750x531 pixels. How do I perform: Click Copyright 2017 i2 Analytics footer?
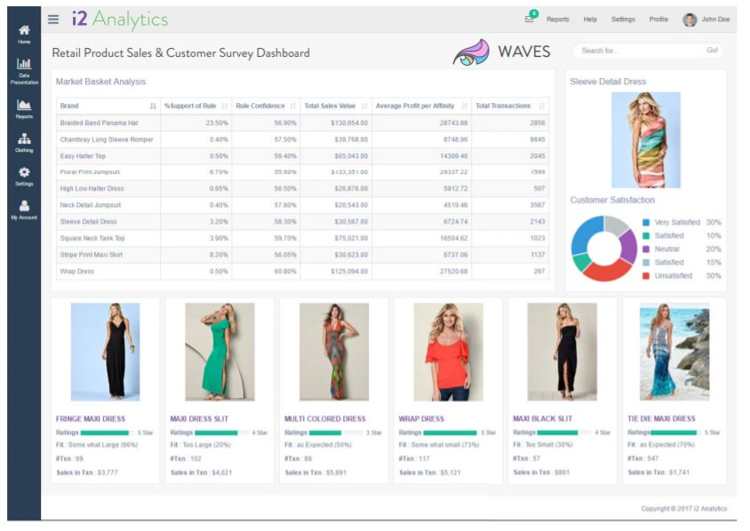[684, 509]
